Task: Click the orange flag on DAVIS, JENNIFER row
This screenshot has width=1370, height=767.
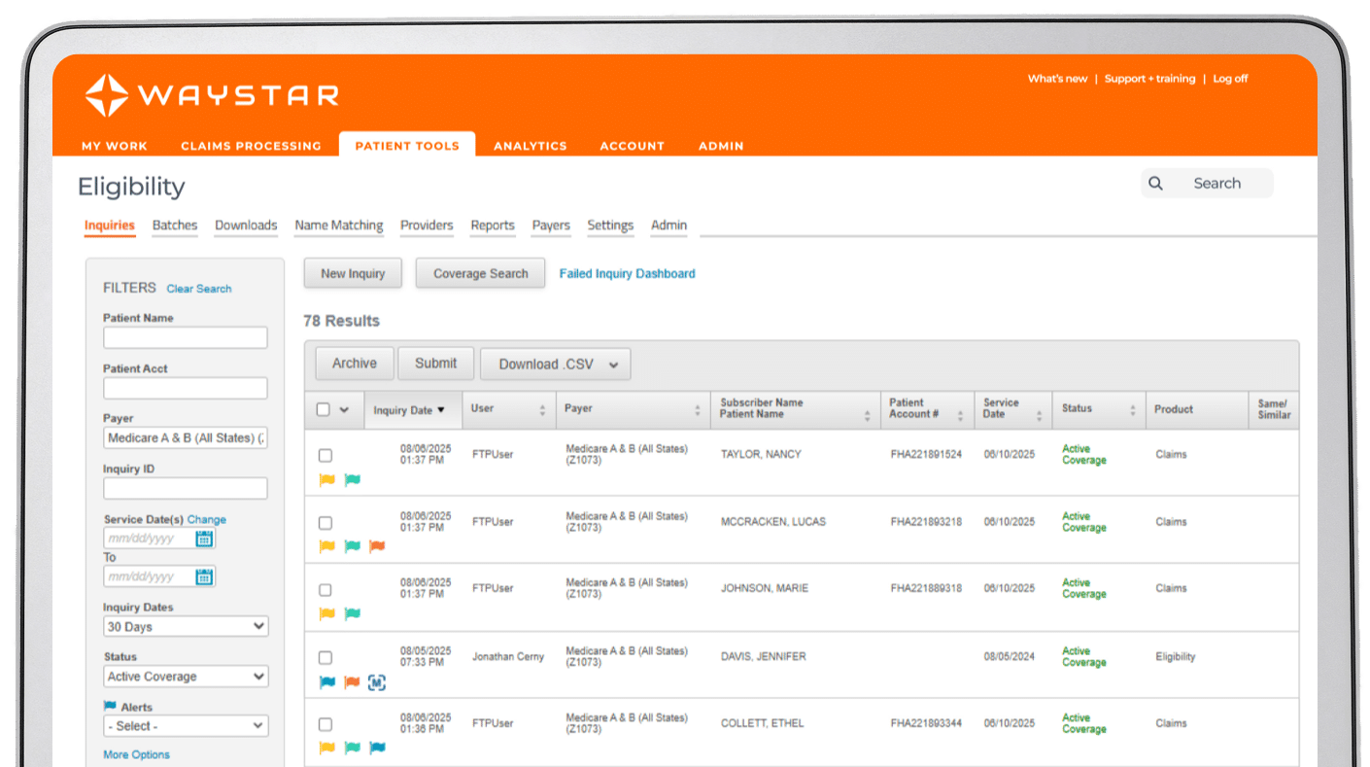Action: tap(352, 682)
